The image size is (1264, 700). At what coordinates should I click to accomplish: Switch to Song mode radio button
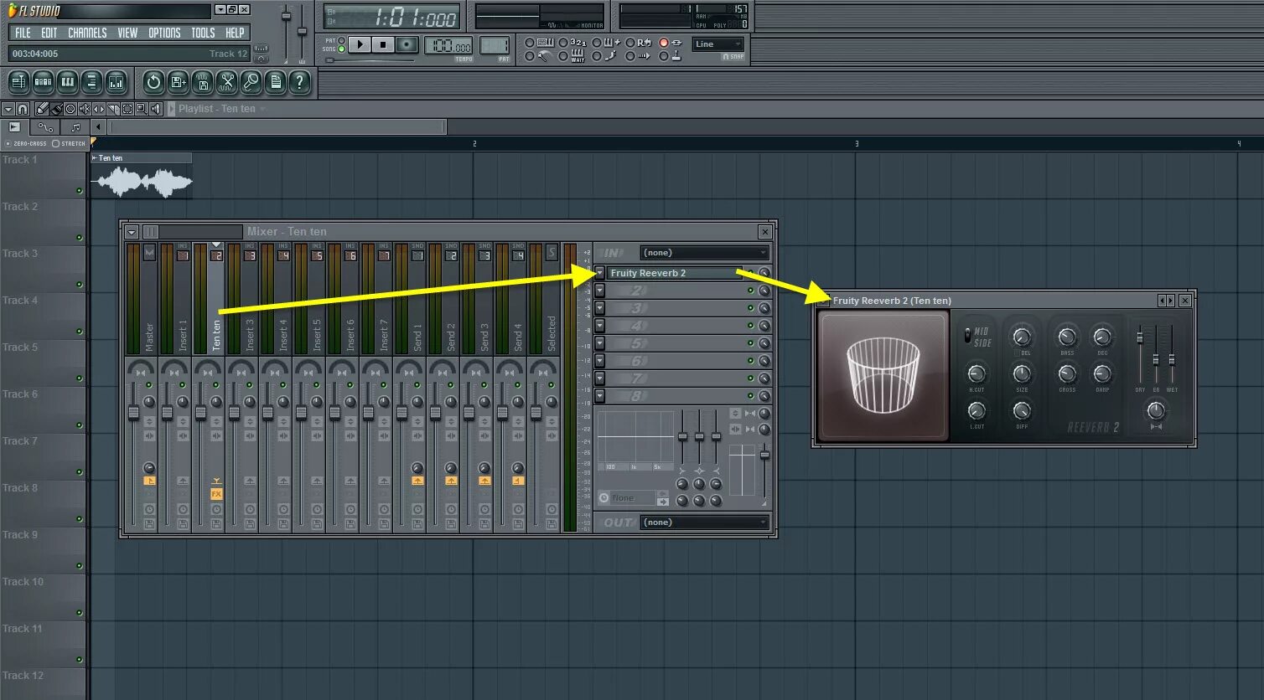coord(341,49)
